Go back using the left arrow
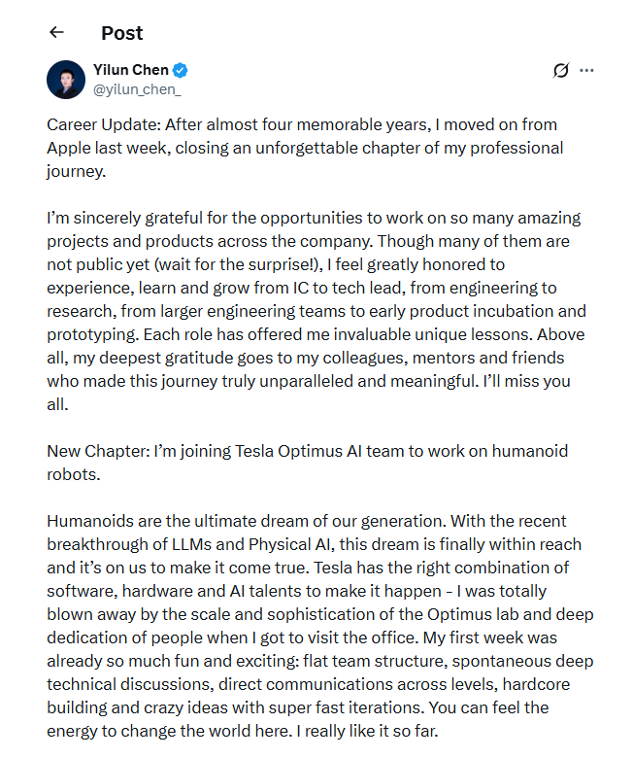The height and width of the screenshot is (758, 633). pyautogui.click(x=56, y=32)
